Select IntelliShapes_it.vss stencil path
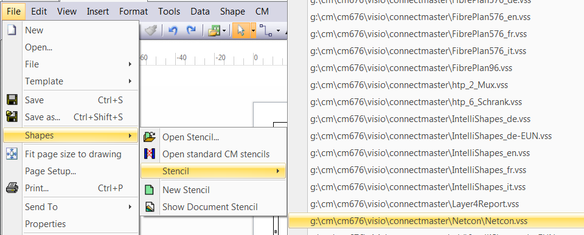584x235 pixels. [x=418, y=187]
